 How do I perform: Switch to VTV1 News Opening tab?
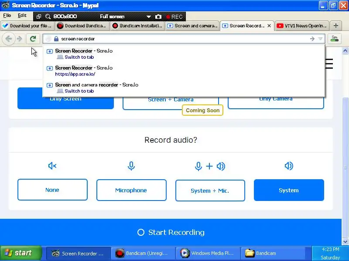pyautogui.click(x=302, y=26)
